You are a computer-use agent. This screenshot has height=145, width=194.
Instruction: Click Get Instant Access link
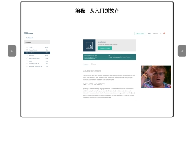pyautogui.click(x=125, y=57)
